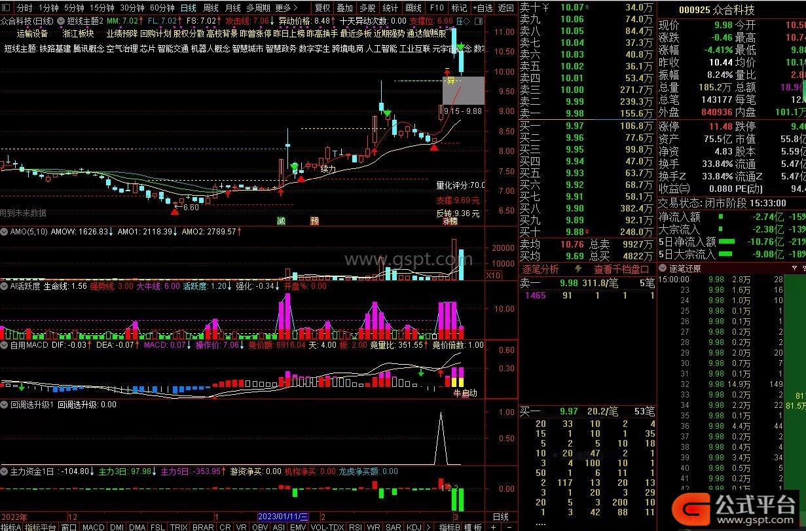The height and width of the screenshot is (531, 806).
Task: Open the 逐笔还原 panel dropdown
Action: point(663,268)
